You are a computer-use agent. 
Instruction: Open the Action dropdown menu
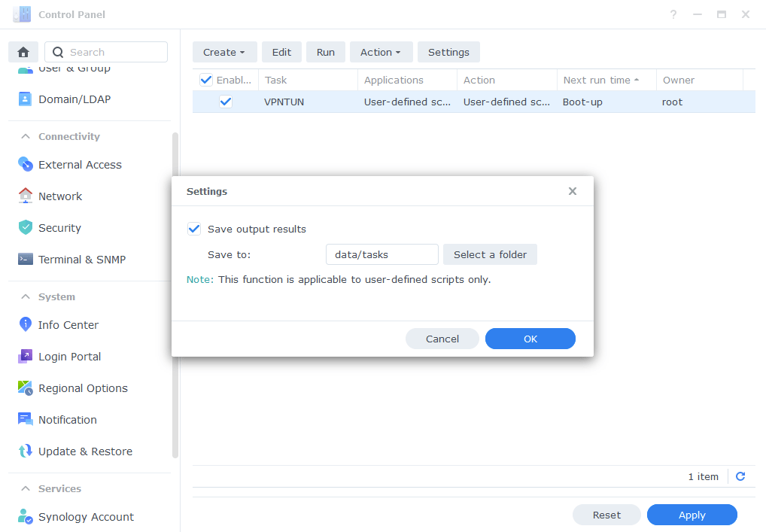tap(381, 52)
